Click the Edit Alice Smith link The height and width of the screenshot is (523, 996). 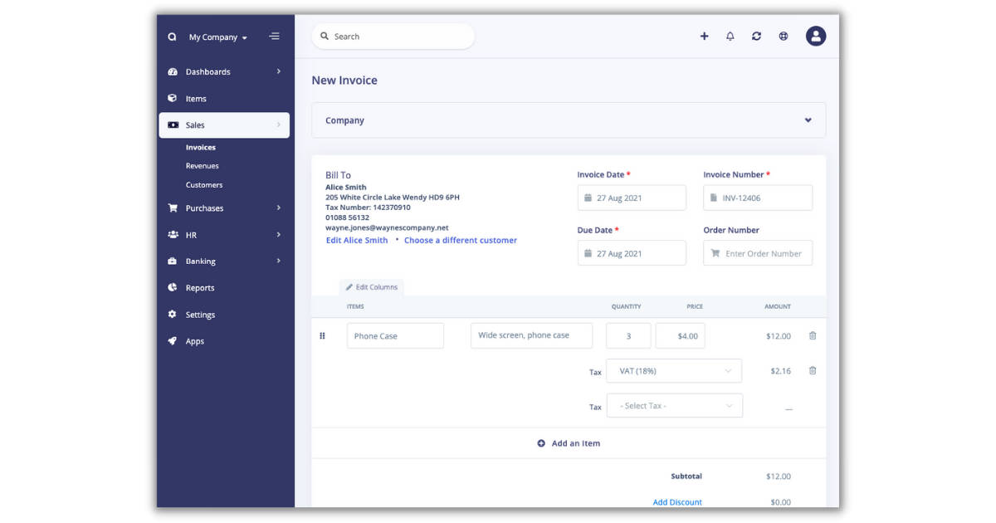[357, 241]
